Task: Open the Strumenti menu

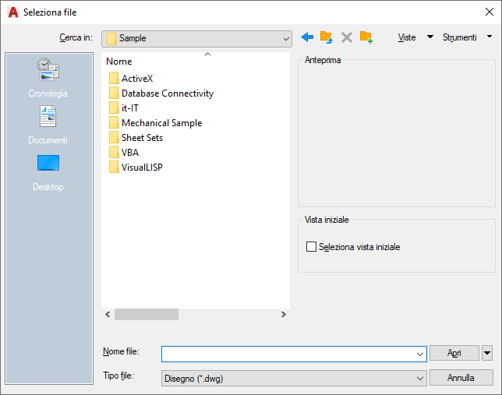Action: pyautogui.click(x=459, y=37)
